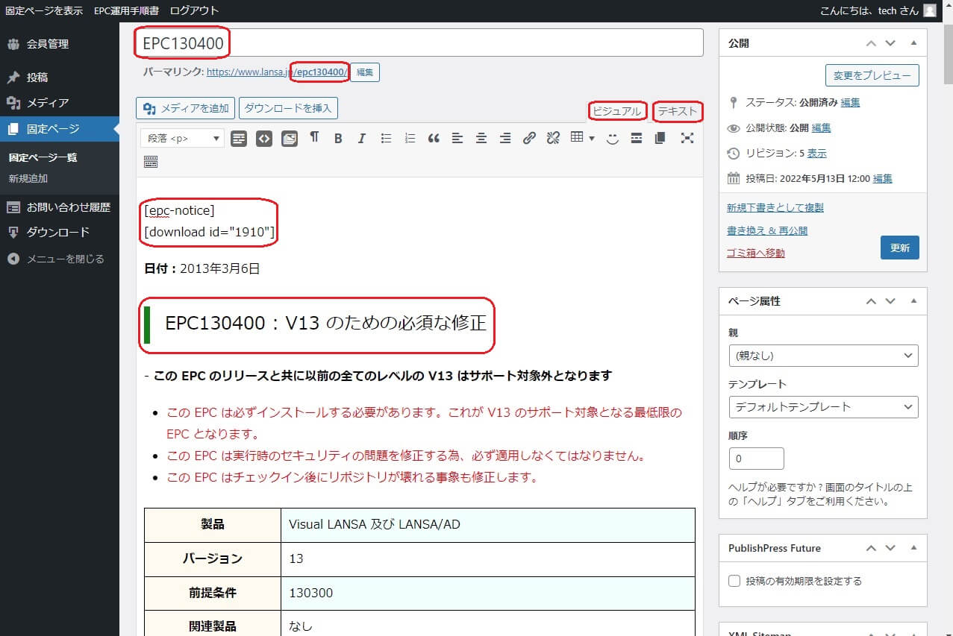
Task: Align text left
Action: point(457,138)
